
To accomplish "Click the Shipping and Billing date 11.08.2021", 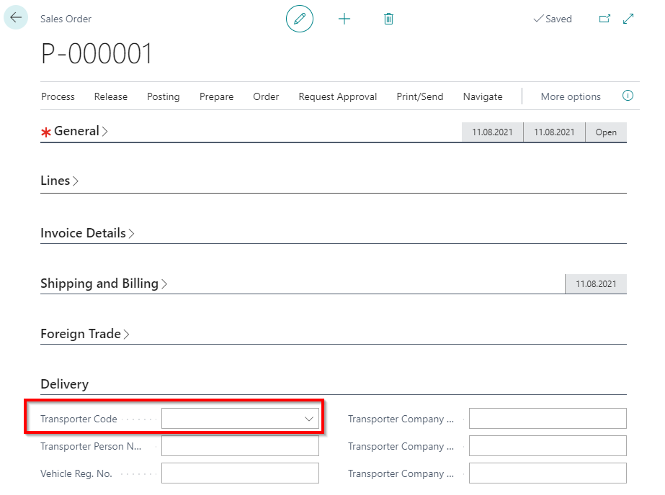I will point(596,283).
